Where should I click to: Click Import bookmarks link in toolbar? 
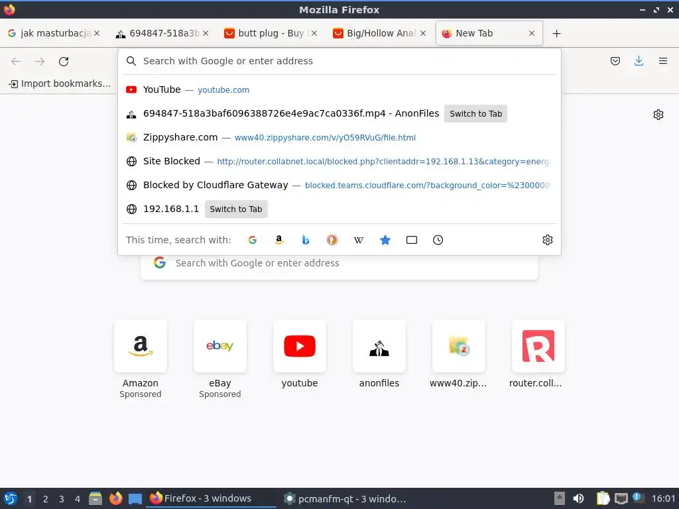click(x=60, y=84)
